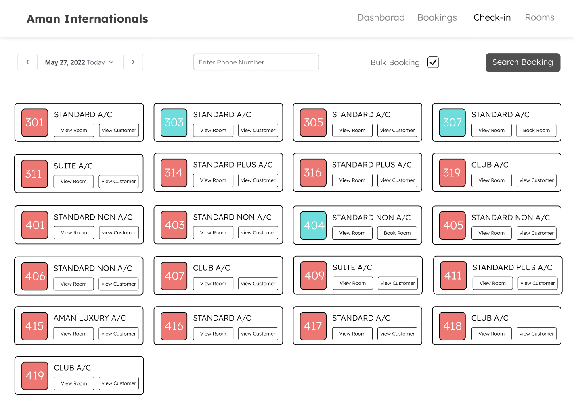Screen dimensions: 574x398
Task: Switch to the Rooms page
Action: coord(539,18)
